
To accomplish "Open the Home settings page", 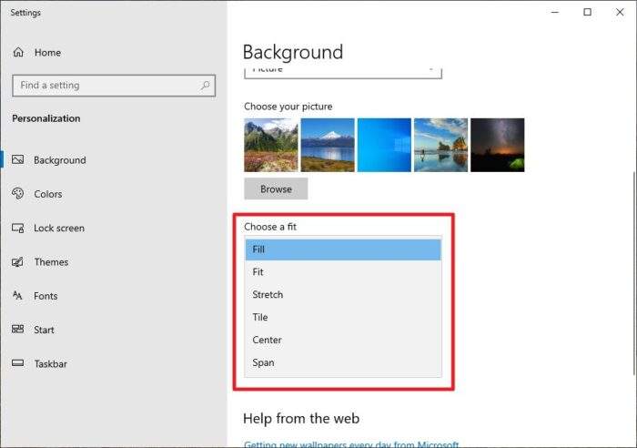I will [47, 53].
